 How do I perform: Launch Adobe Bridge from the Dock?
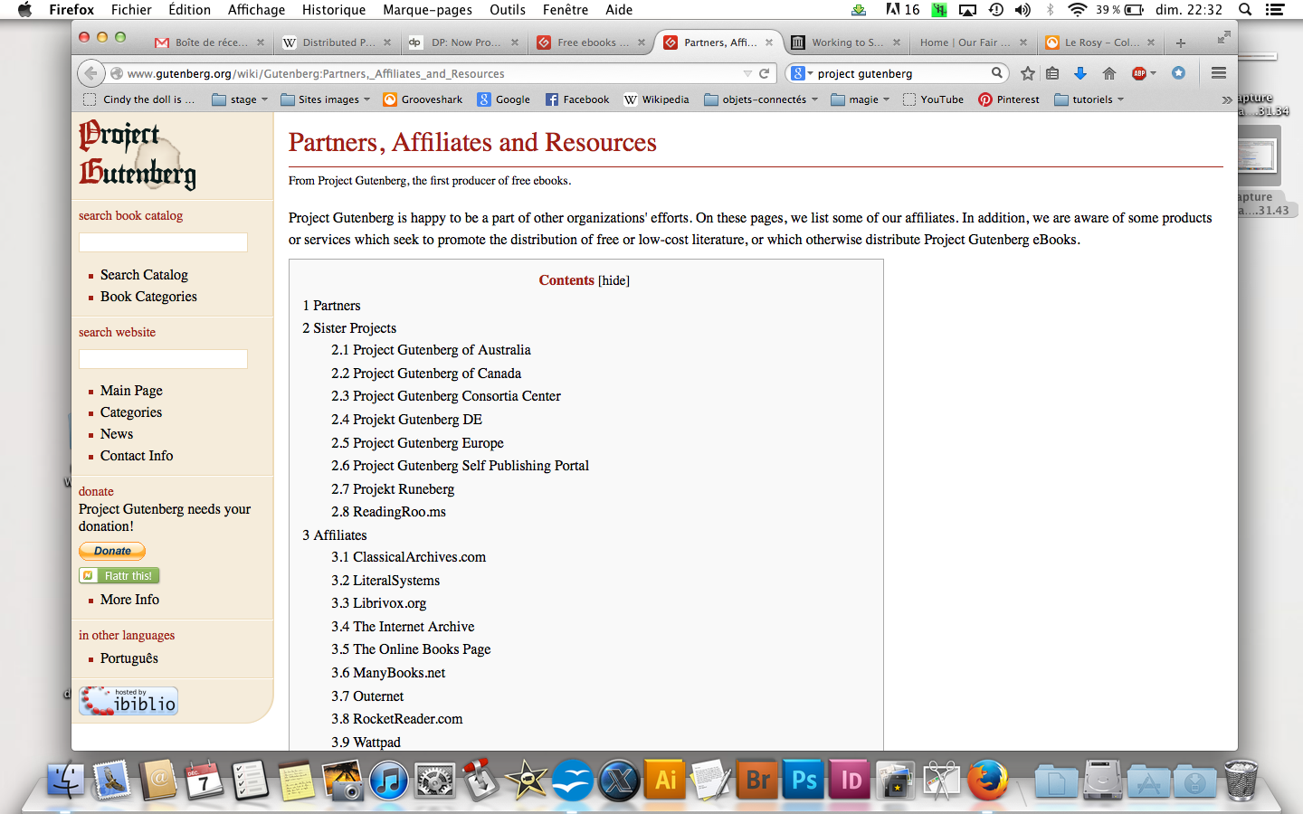[x=758, y=780]
